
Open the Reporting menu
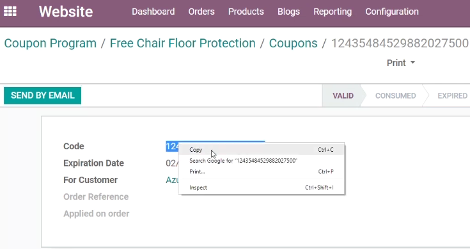click(x=333, y=12)
